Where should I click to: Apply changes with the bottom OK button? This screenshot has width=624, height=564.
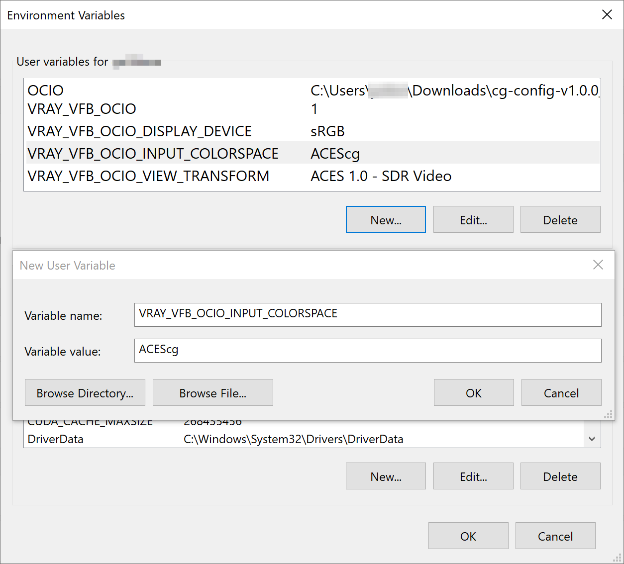click(468, 536)
